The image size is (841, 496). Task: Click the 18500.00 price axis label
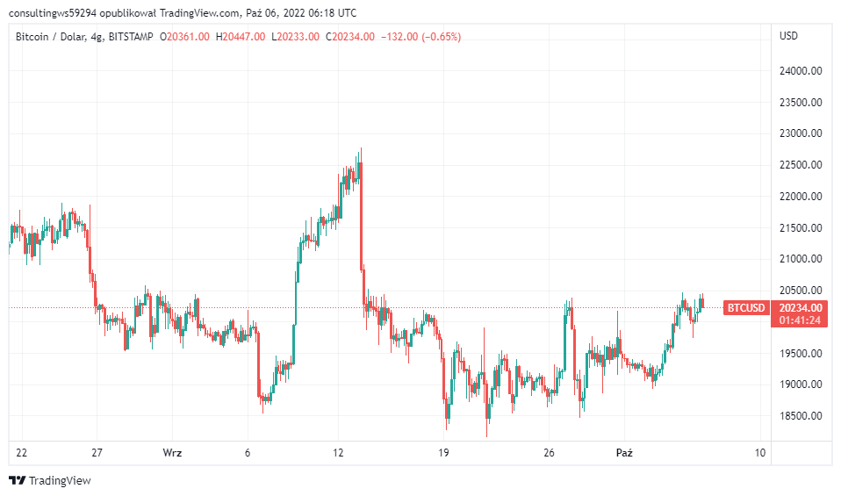pos(801,416)
